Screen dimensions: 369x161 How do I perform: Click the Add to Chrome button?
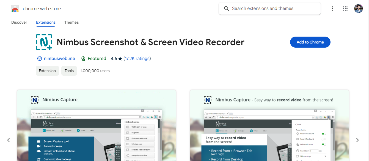coord(310,42)
